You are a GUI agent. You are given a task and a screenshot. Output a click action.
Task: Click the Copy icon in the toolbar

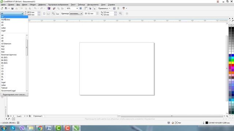pos(26,8)
